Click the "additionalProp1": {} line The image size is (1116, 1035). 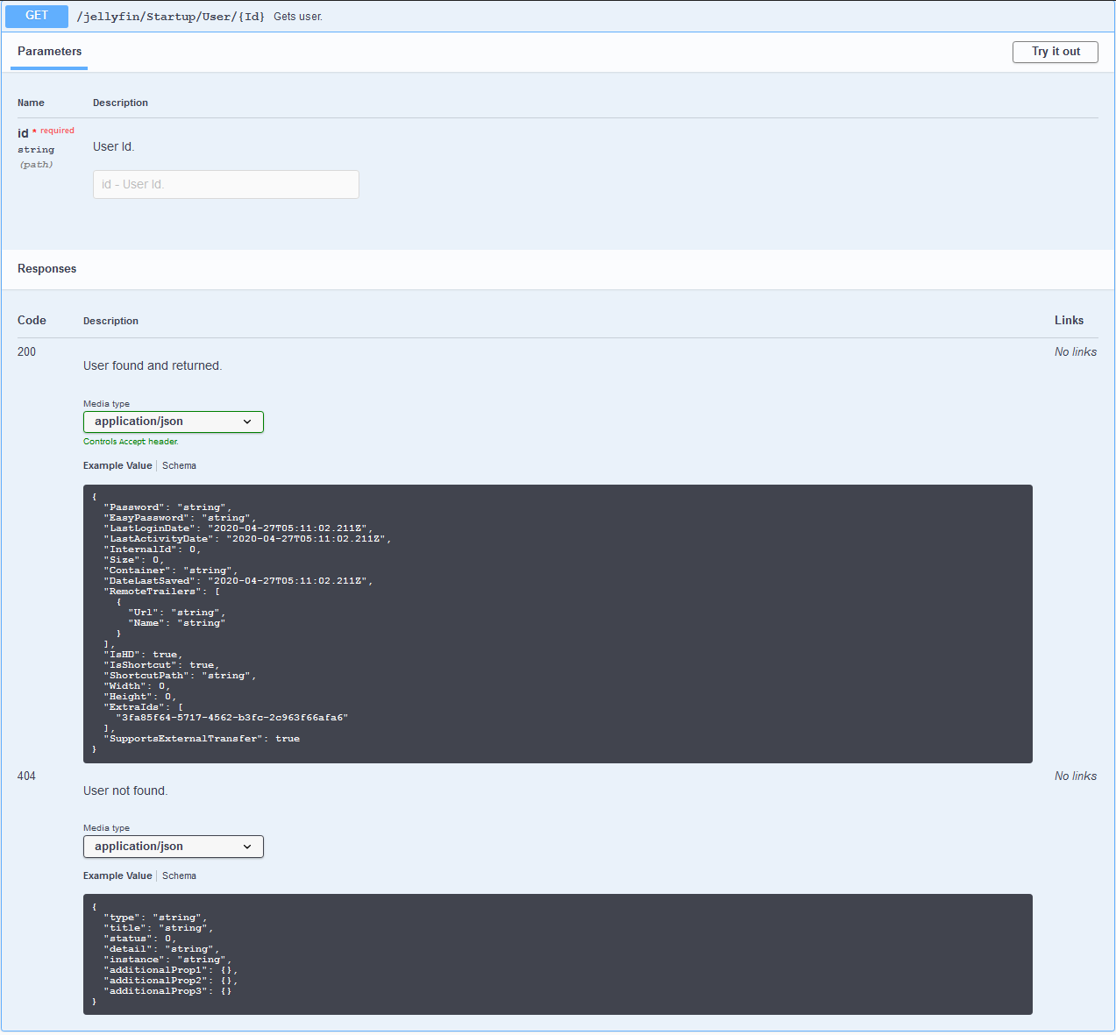(x=171, y=970)
